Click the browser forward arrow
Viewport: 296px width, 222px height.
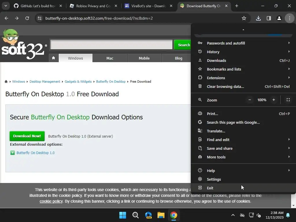(17, 18)
